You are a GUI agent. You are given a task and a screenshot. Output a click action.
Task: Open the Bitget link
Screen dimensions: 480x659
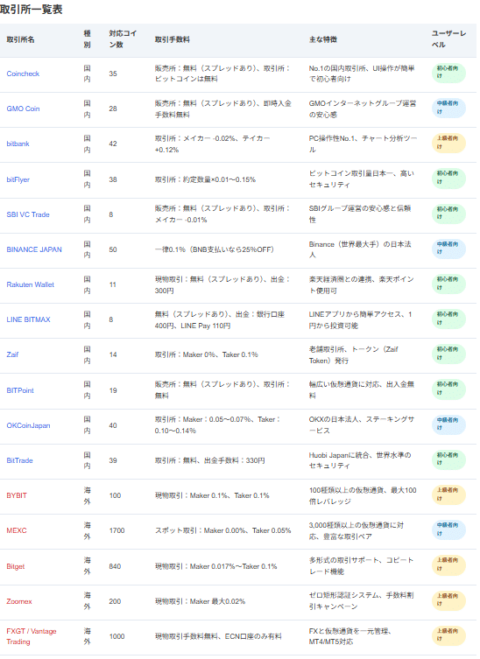pyautogui.click(x=16, y=566)
